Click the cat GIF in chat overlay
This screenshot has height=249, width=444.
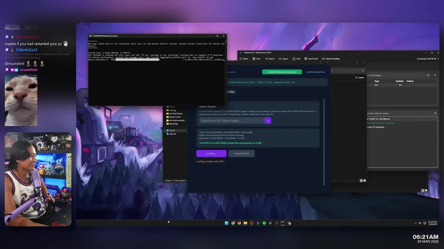(21, 100)
